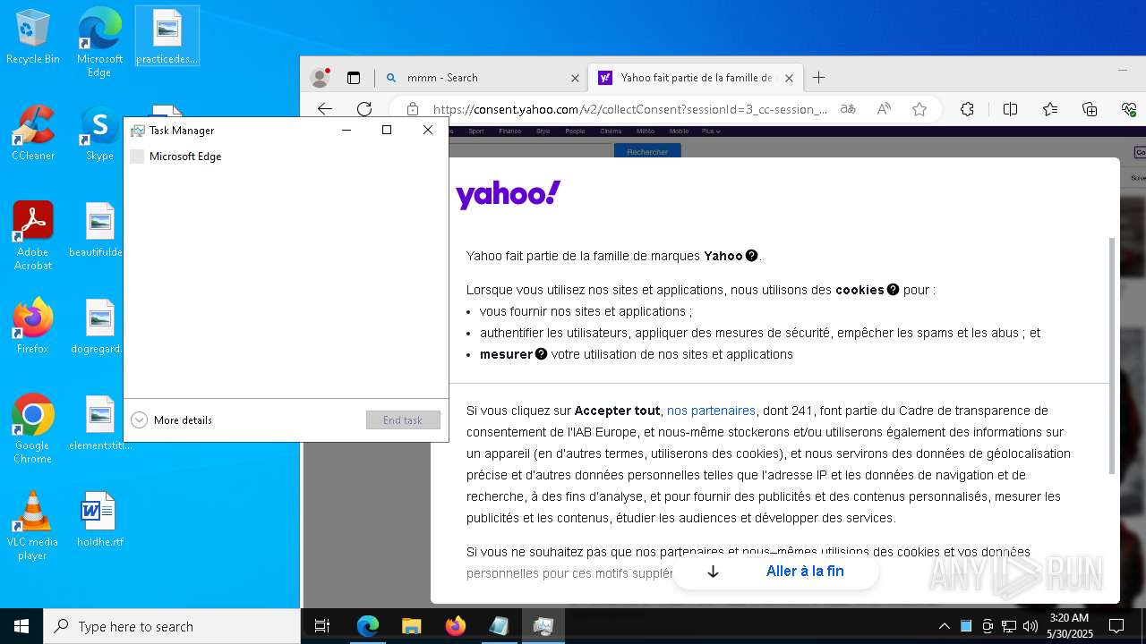Click the yahoo! logo
The image size is (1146, 644).
pos(508,194)
